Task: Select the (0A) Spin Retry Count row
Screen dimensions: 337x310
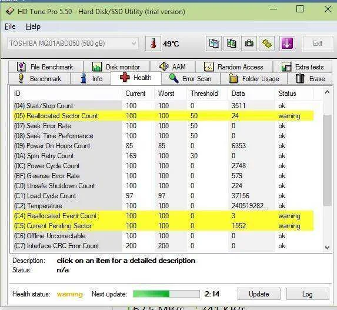Action: pyautogui.click(x=163, y=156)
